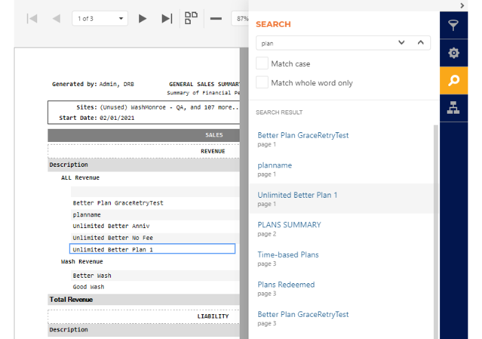Enable Match whole word only checkbox
The width and height of the screenshot is (482, 339).
point(262,83)
